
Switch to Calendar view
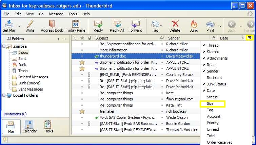click(30, 127)
